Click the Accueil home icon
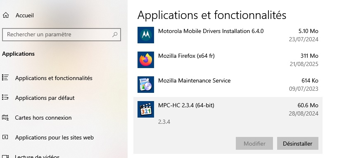The height and width of the screenshot is (158, 337). (6, 15)
